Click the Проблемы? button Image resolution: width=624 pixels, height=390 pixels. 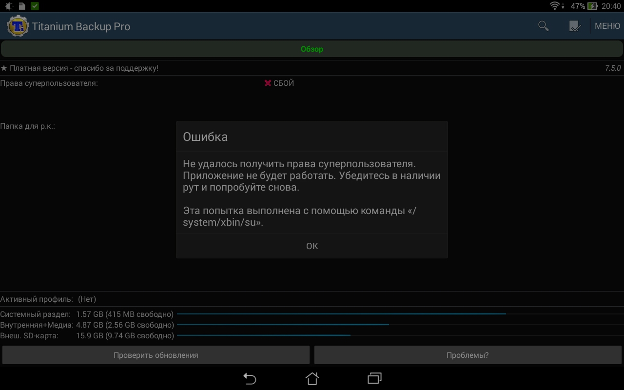point(468,355)
